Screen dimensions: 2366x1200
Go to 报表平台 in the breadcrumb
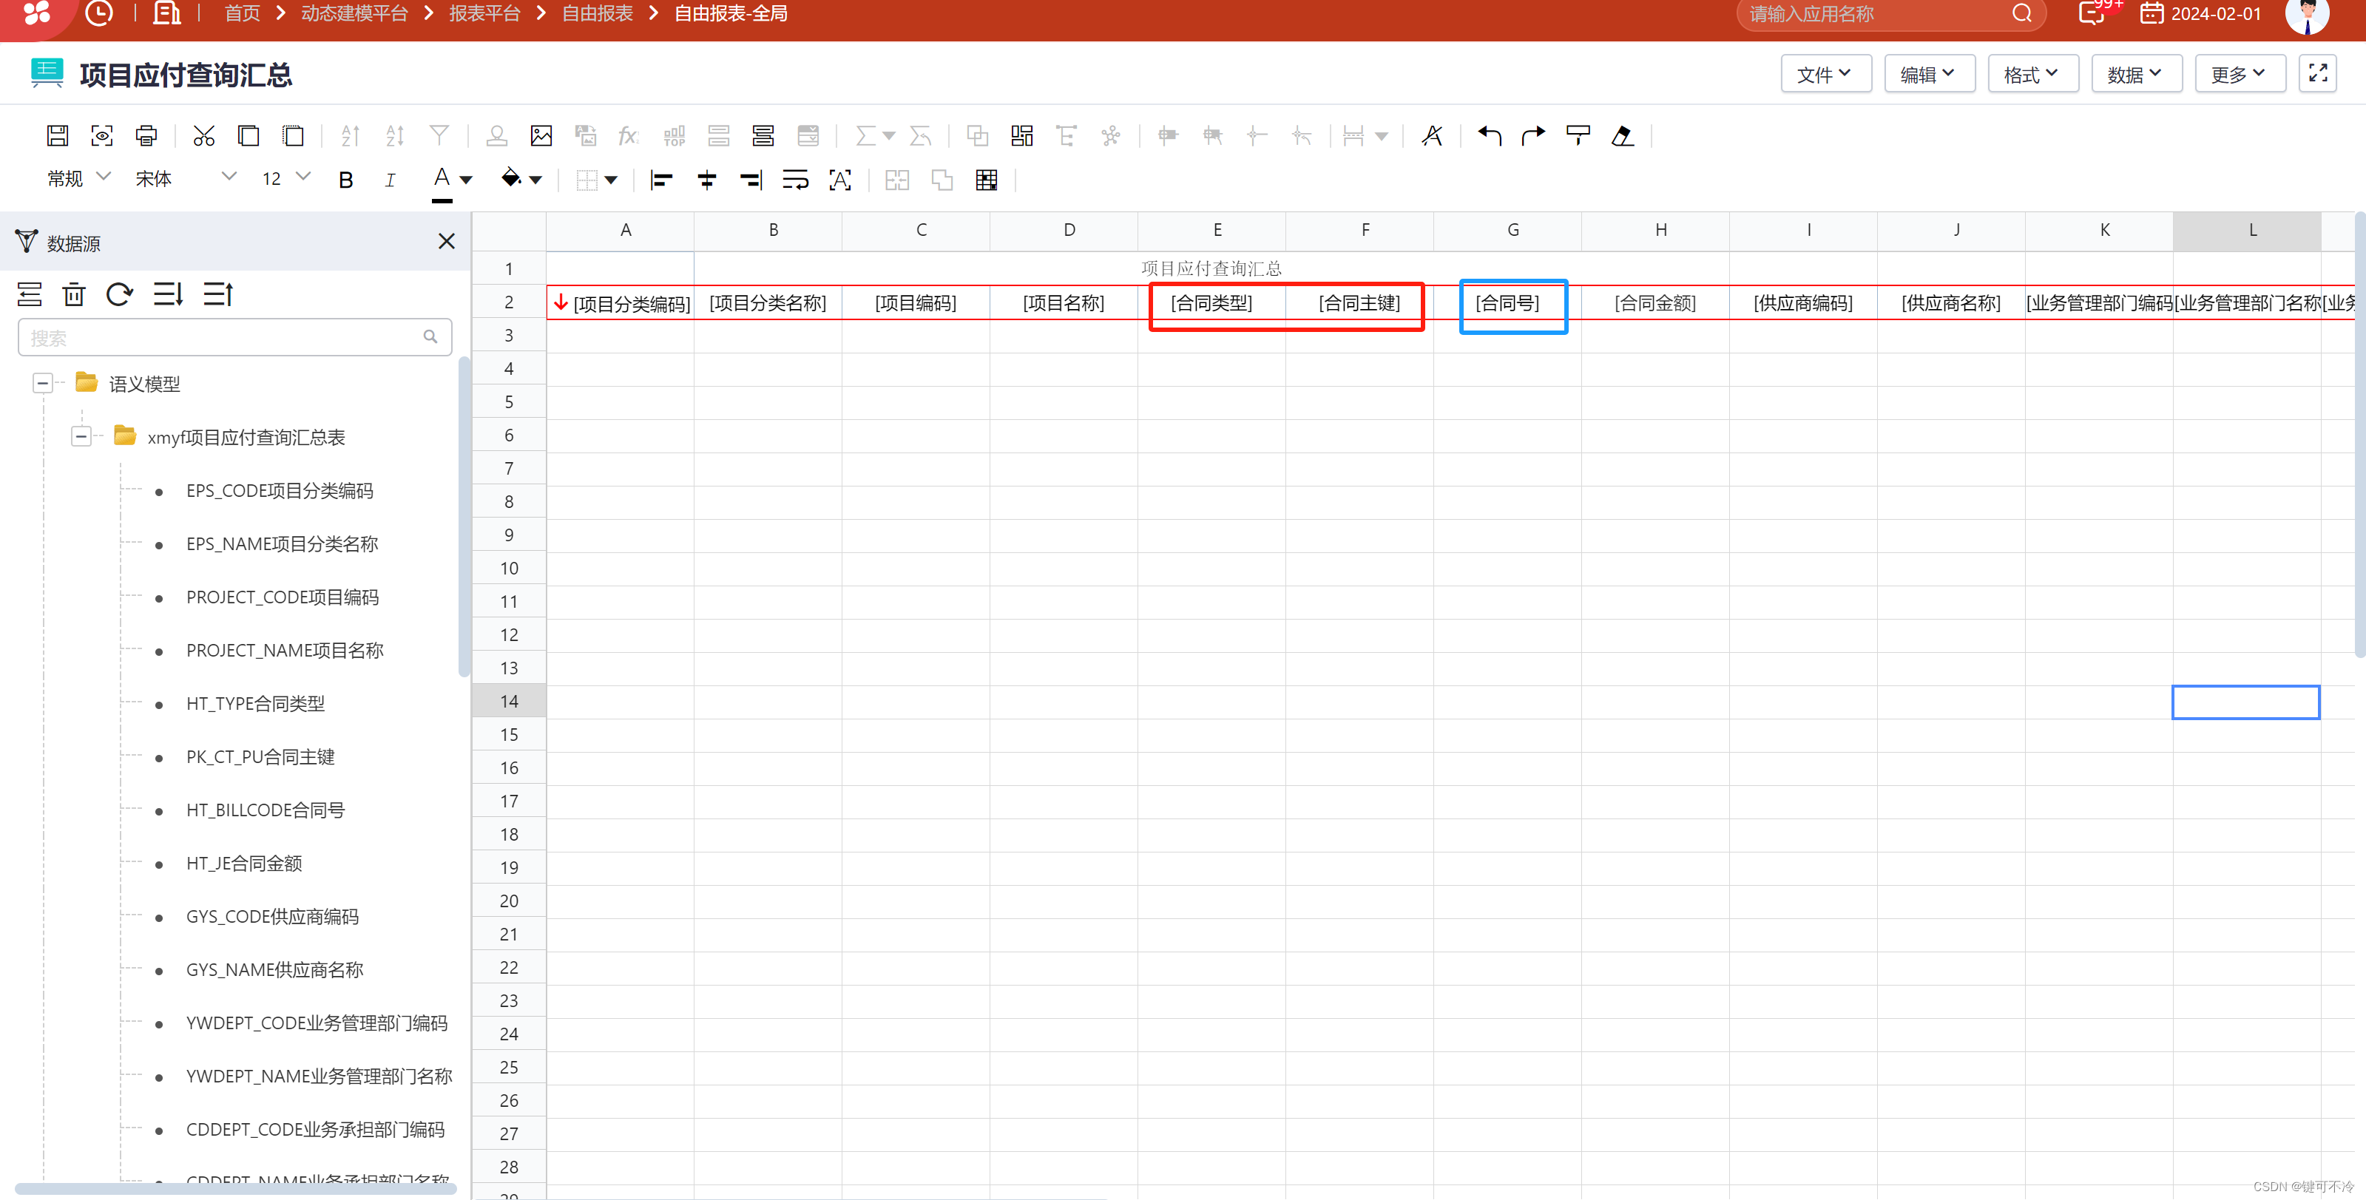tap(484, 14)
